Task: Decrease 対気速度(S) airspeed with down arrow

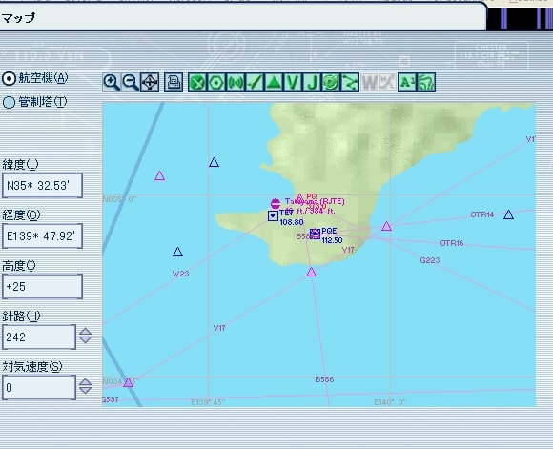Action: coord(85,391)
